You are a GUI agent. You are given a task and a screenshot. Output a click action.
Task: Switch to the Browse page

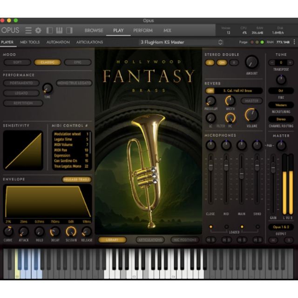click(x=94, y=30)
